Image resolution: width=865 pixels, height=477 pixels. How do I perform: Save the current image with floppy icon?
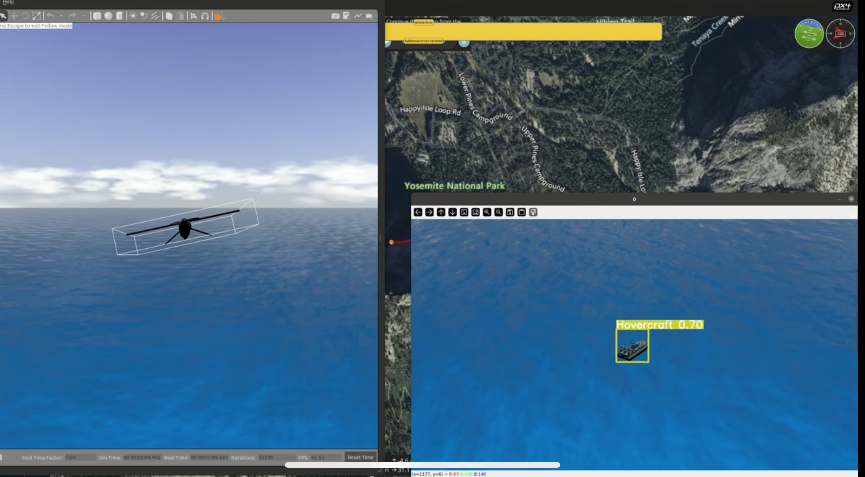(x=510, y=212)
